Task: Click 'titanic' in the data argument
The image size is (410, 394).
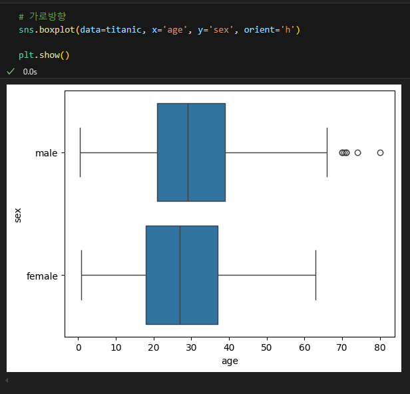Action: click(x=123, y=30)
